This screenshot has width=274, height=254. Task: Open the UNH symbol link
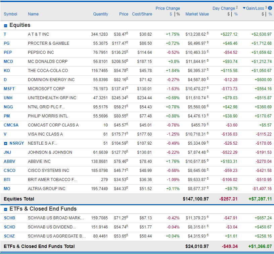point(8,98)
